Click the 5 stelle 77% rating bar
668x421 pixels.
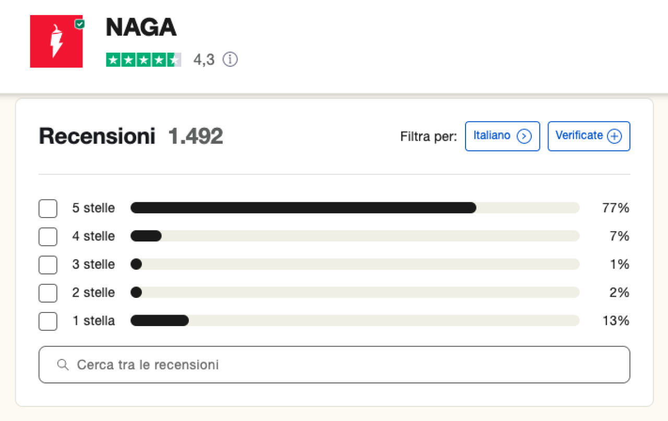pos(355,208)
